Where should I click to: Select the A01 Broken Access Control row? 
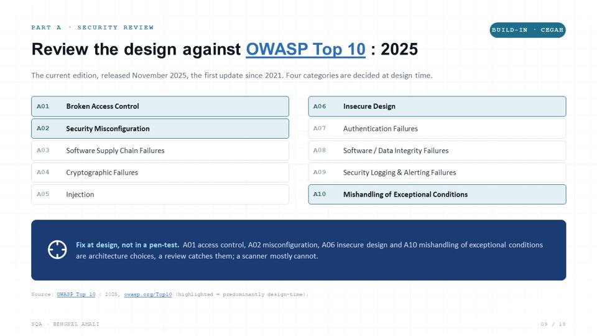click(x=160, y=106)
